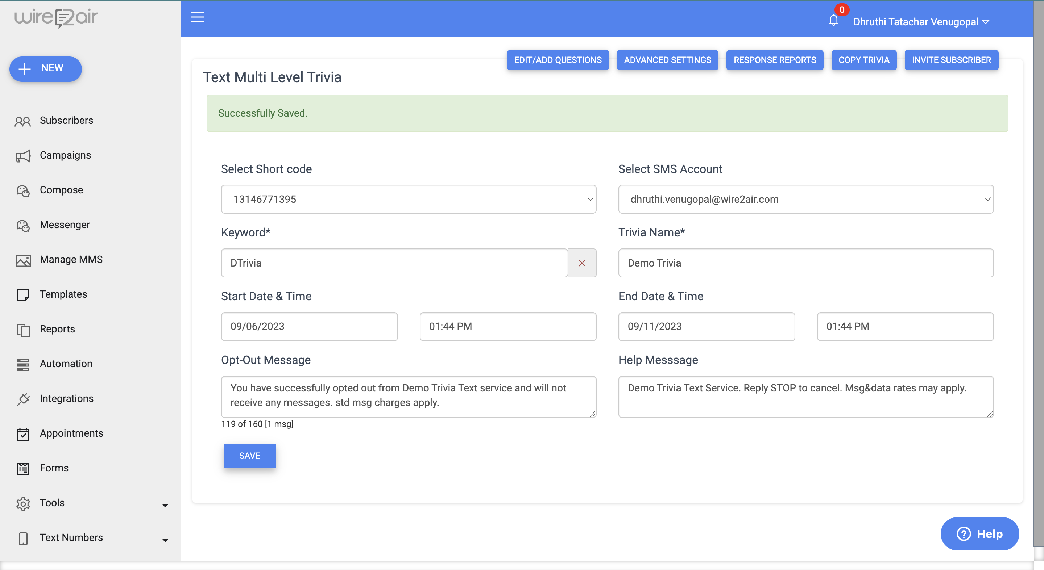Open the Select SMS Account dropdown
This screenshot has height=570, width=1044.
(x=805, y=199)
